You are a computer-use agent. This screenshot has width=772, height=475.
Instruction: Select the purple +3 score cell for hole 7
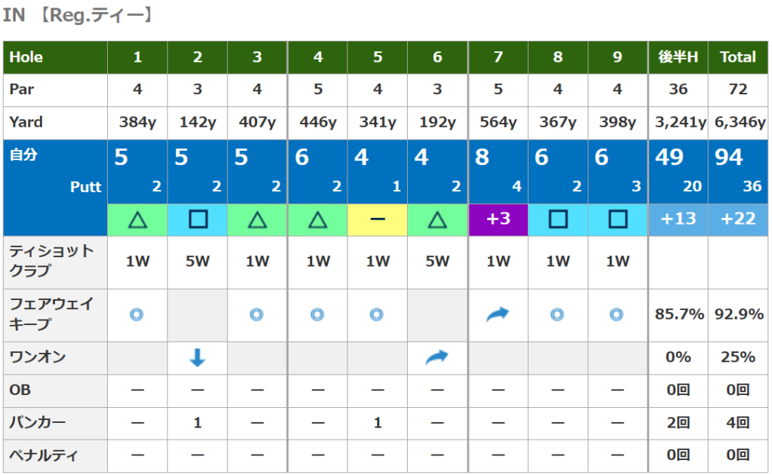498,219
